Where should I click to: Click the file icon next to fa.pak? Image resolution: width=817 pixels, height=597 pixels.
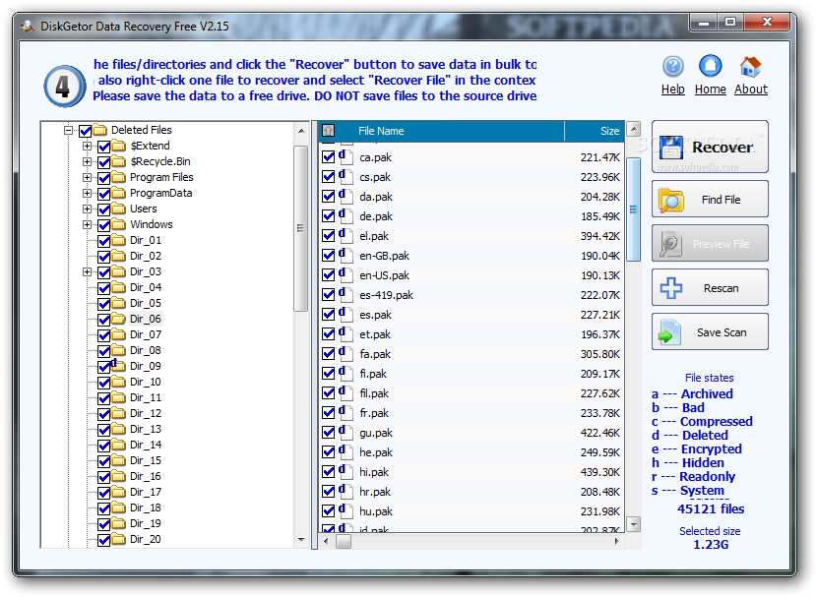click(346, 353)
